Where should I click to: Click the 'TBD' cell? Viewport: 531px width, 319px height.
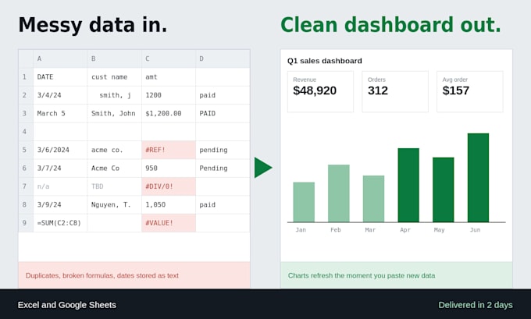pyautogui.click(x=115, y=186)
